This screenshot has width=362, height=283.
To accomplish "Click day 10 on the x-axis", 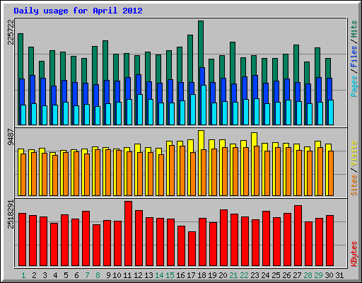I will 117,275.
